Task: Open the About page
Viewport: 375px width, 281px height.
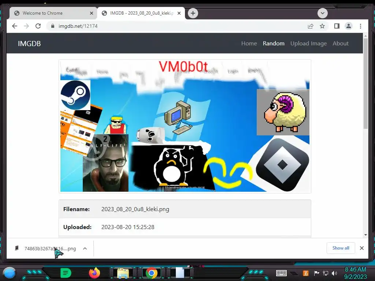Action: 341,44
